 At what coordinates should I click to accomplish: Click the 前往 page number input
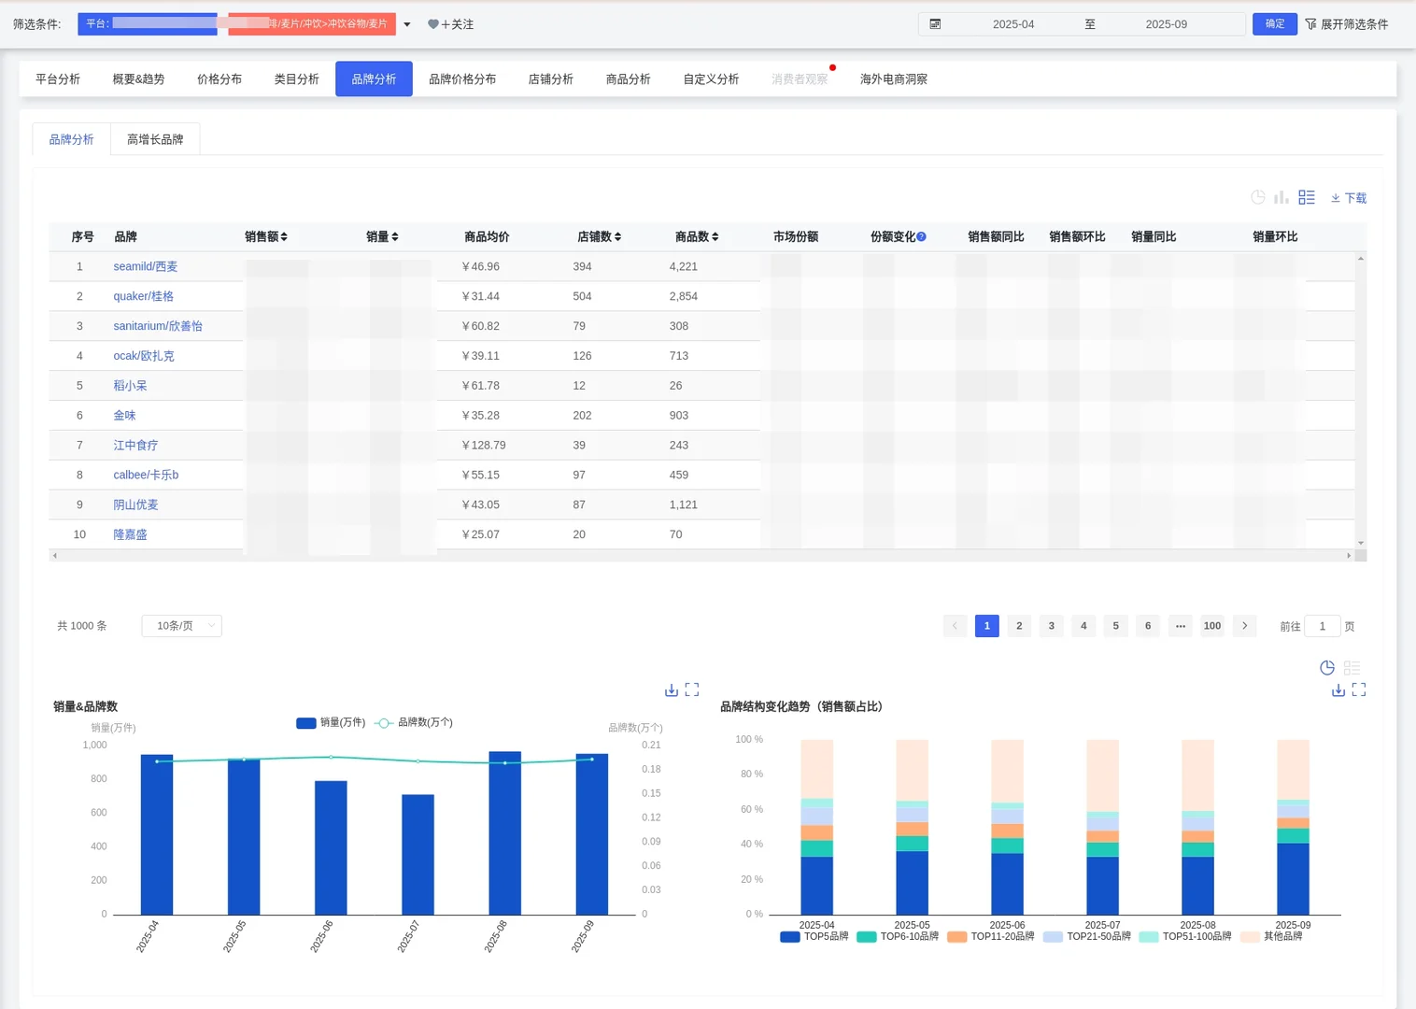pyautogui.click(x=1323, y=626)
